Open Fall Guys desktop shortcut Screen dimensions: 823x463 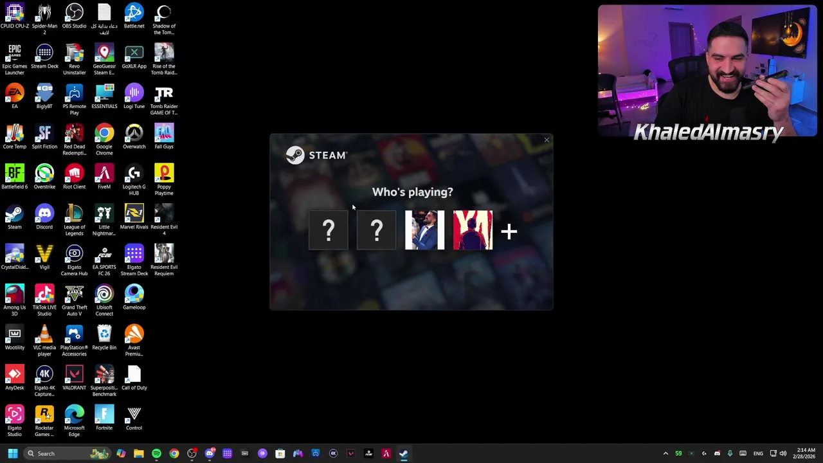click(x=164, y=137)
